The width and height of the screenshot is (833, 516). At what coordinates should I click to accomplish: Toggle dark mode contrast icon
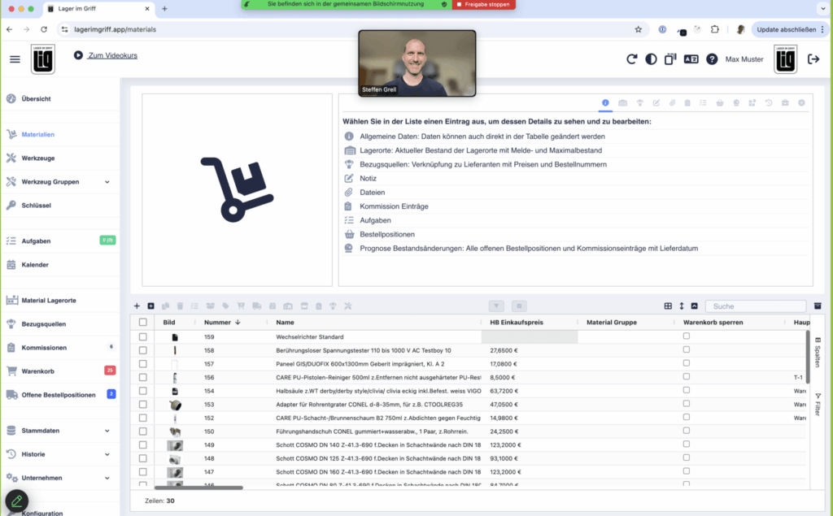[x=651, y=59]
